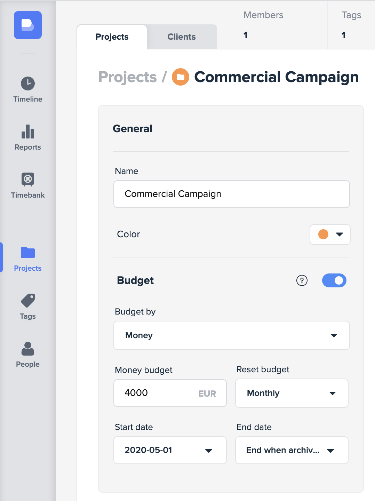Image resolution: width=375 pixels, height=501 pixels.
Task: Click the project Name input field
Action: (231, 194)
